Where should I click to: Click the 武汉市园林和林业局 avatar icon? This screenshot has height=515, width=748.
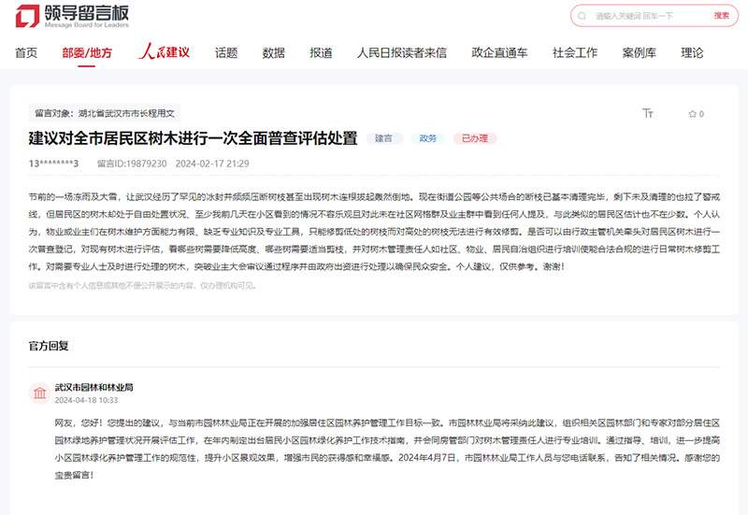pyautogui.click(x=40, y=393)
